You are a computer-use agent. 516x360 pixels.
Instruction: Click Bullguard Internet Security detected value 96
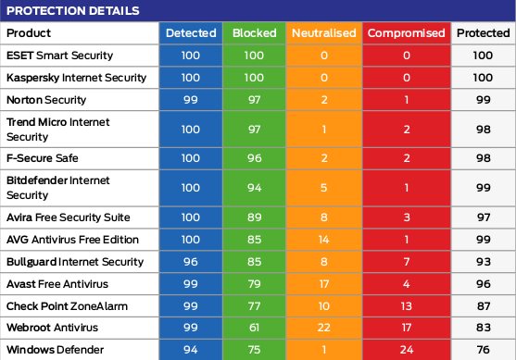(x=191, y=262)
